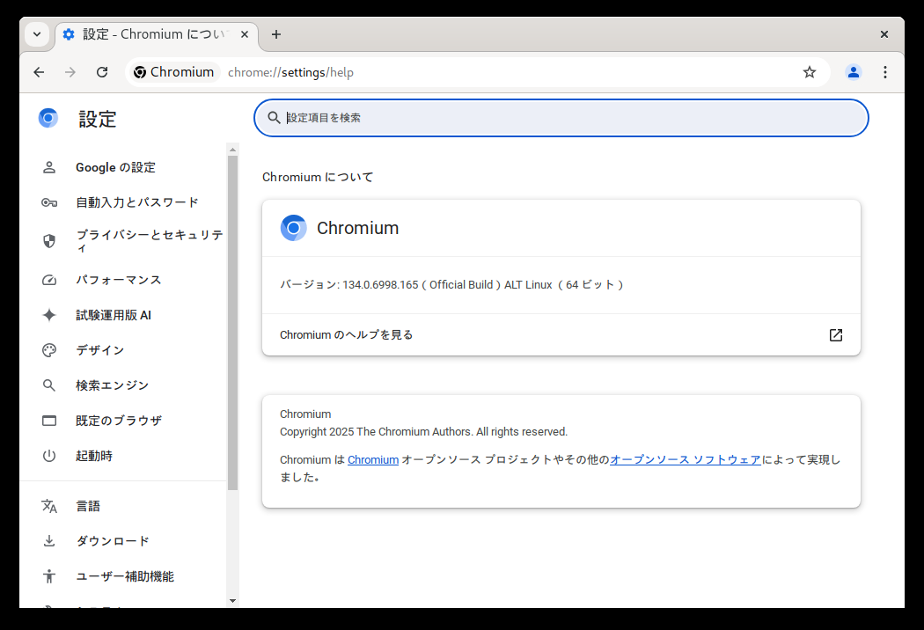Click the palette icon for デザイン
Screen dimensions: 924x630
coord(49,350)
